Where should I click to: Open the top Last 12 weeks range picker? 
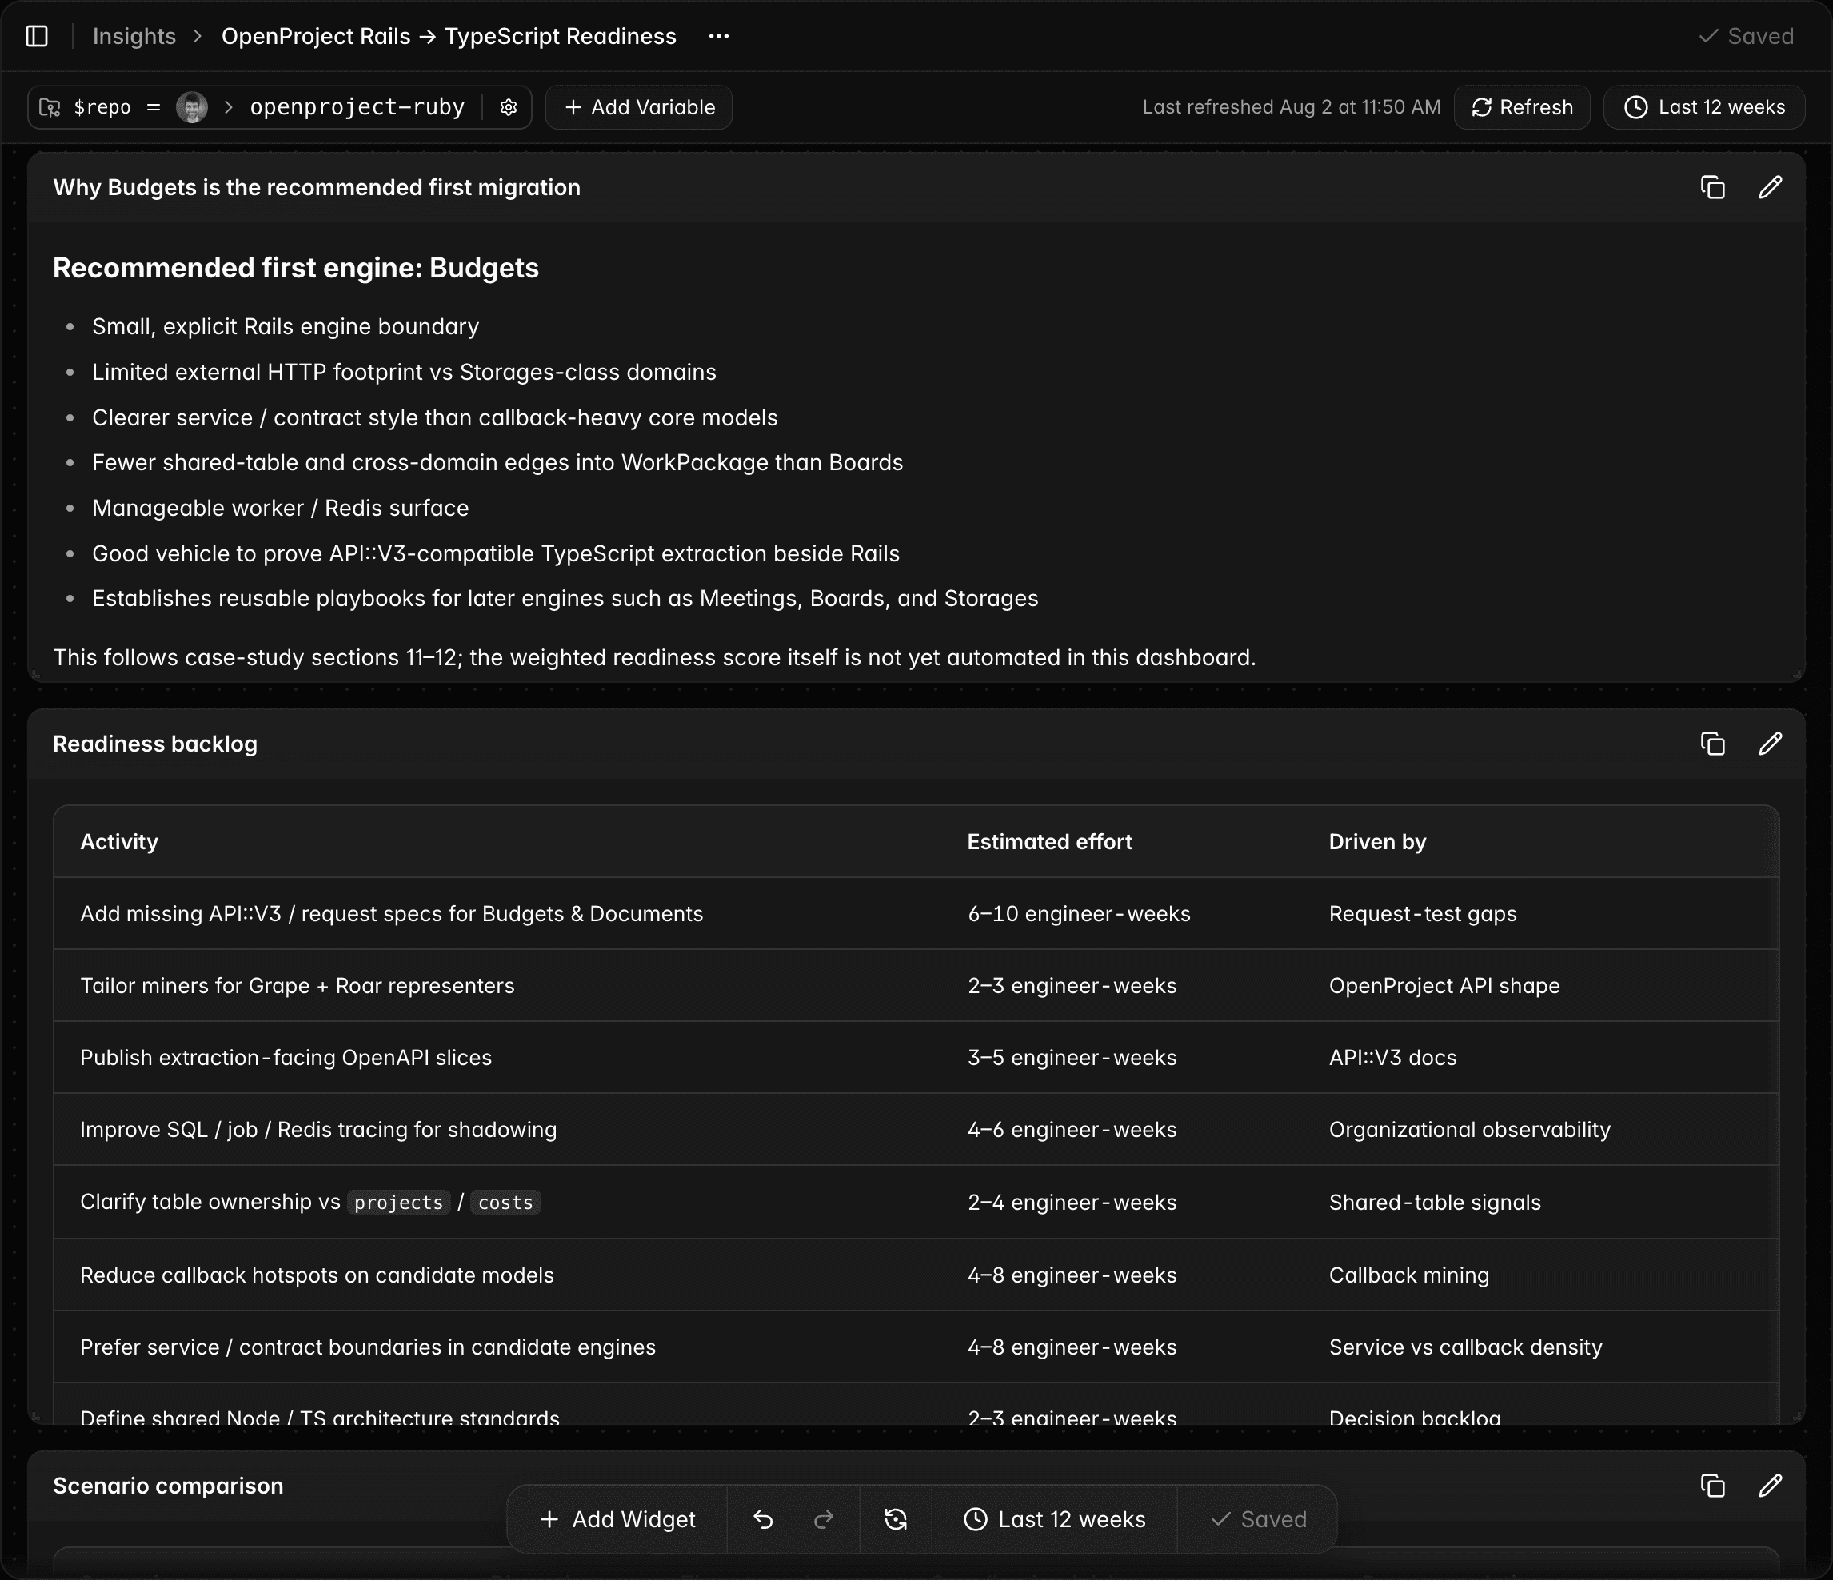coord(1703,107)
